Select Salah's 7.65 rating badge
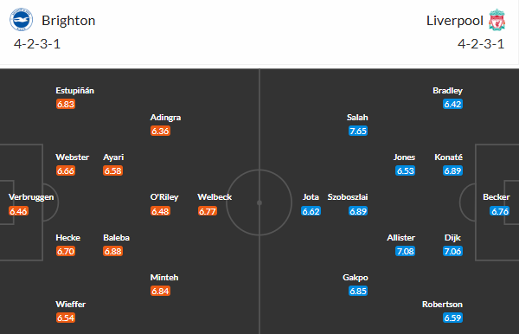Image resolution: width=519 pixels, height=334 pixels. point(358,131)
